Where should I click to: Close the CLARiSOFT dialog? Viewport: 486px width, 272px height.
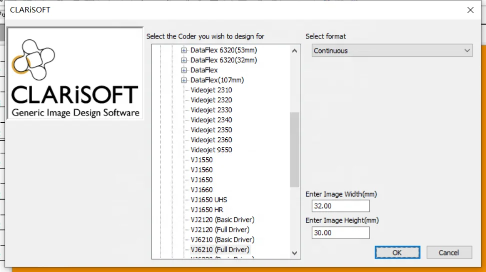click(x=470, y=10)
